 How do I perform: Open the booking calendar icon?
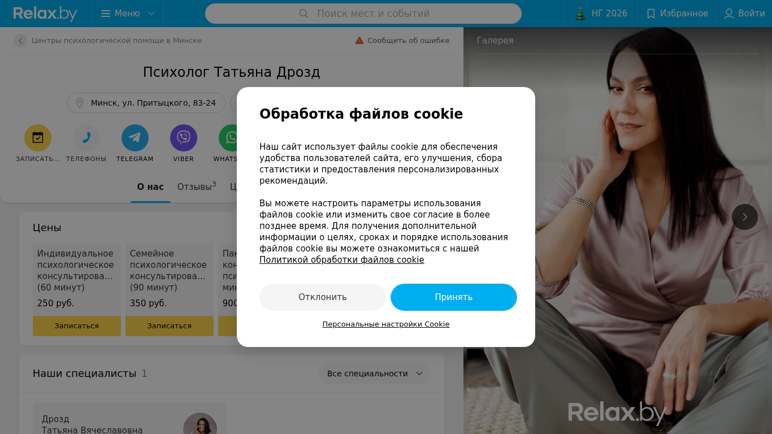pos(38,138)
